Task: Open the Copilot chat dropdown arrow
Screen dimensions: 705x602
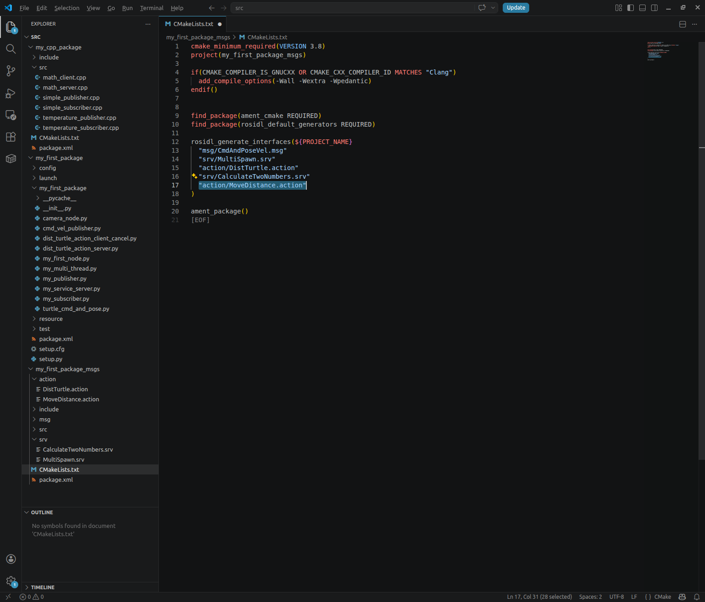Action: coord(493,8)
